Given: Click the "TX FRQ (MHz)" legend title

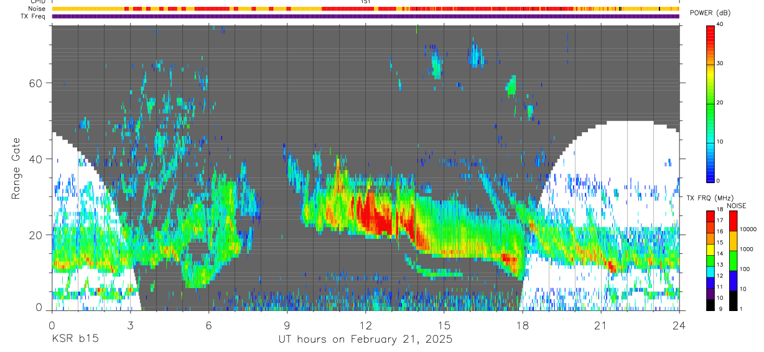Looking at the screenshot, I should click(710, 197).
